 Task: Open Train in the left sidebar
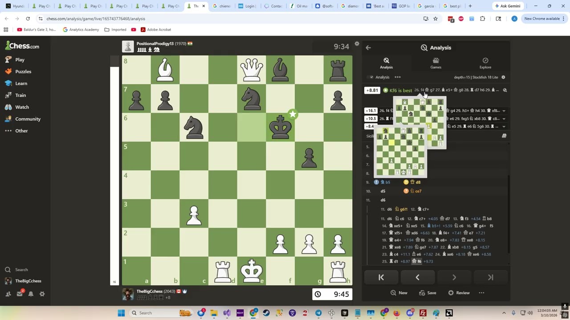coord(16,95)
